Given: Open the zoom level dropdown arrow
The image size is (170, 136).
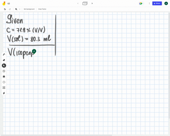Looking at the screenshot, I should point(20,9).
